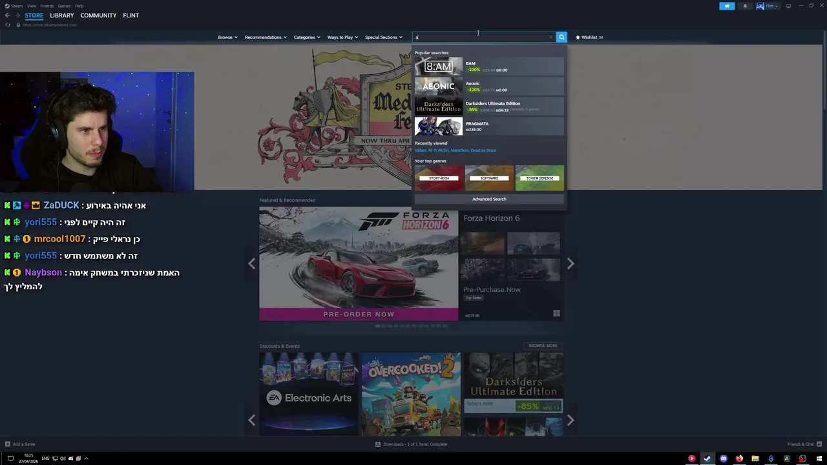Click the taskbar volume icon

click(63, 459)
